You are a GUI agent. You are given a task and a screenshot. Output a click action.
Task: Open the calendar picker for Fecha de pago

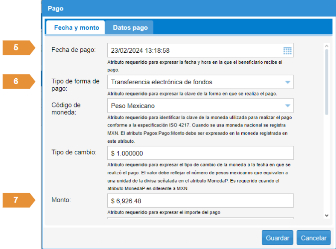click(287, 50)
